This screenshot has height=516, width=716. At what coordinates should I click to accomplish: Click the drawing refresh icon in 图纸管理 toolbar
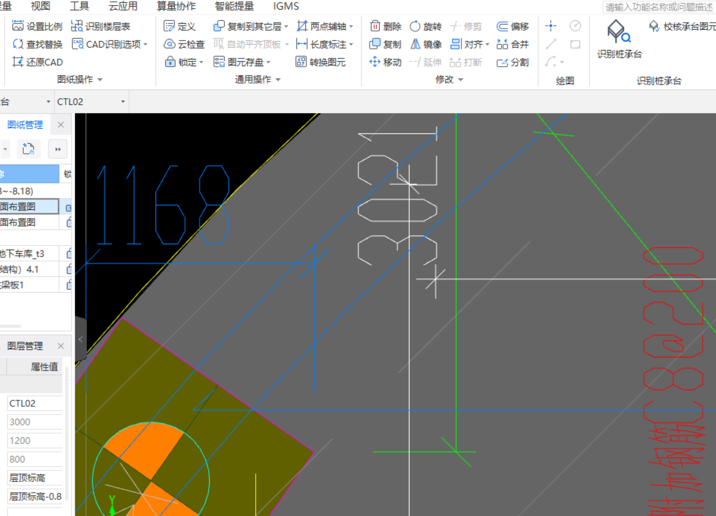(28, 148)
